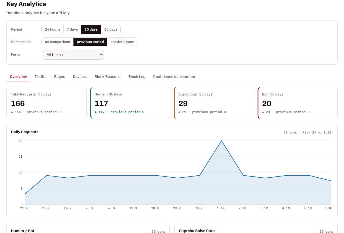Open the Block Log tab
Viewport: 344px width, 233px height.
point(137,77)
